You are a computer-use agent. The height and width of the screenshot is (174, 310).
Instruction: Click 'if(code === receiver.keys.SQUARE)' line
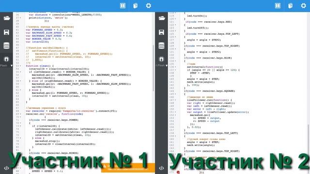click(x=209, y=91)
